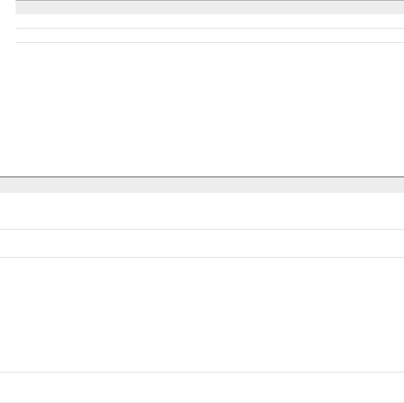Click divider line between upper table's two rows
This screenshot has height=403, width=404.
click(x=206, y=28)
